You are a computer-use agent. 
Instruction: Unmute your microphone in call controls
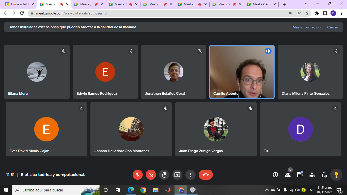coord(138,175)
